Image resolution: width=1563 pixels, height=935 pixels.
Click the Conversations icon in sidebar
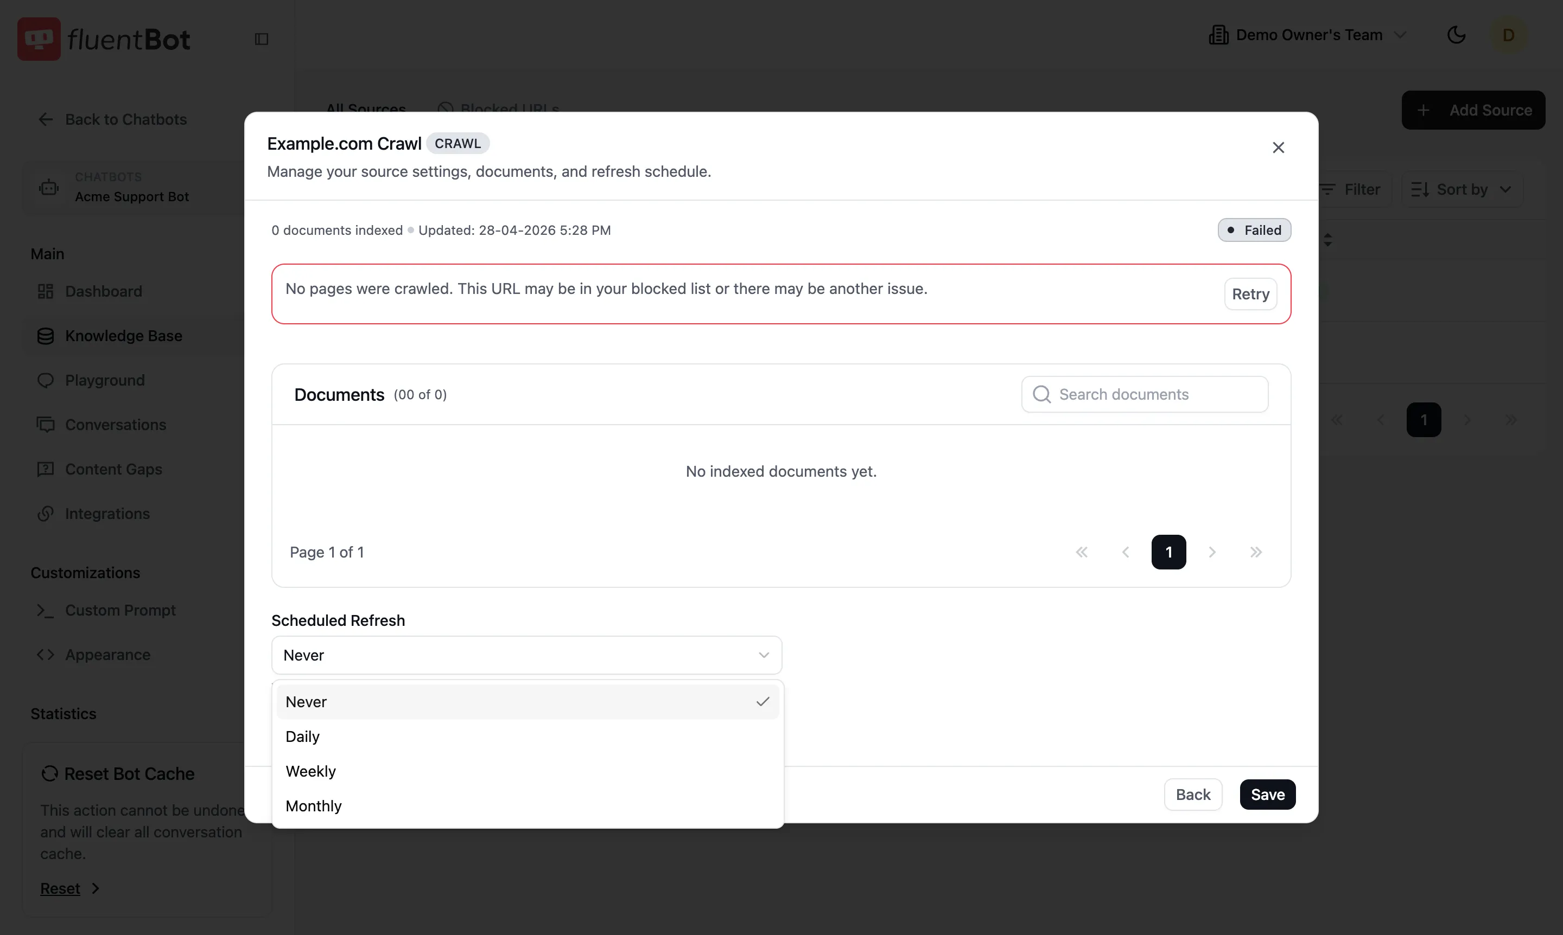click(46, 425)
